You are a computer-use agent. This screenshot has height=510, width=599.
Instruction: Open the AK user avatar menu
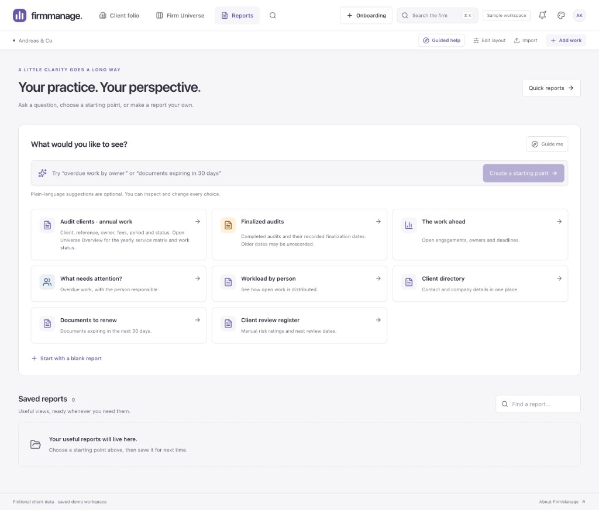click(x=579, y=16)
